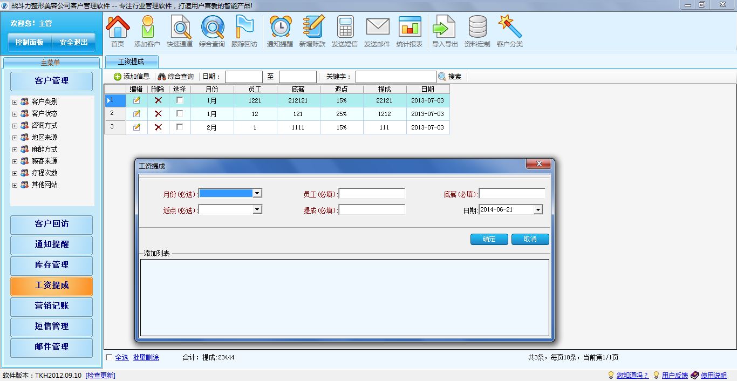Image resolution: width=737 pixels, height=381 pixels.
Task: Open the 返点 dropdown list
Action: point(257,209)
